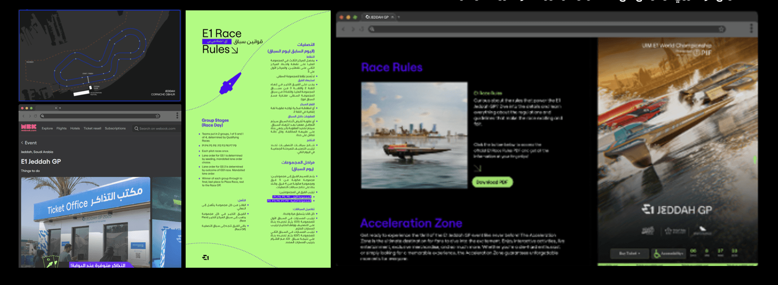Click the E1 Jeddah GP event title
778x285 pixels.
tap(41, 161)
